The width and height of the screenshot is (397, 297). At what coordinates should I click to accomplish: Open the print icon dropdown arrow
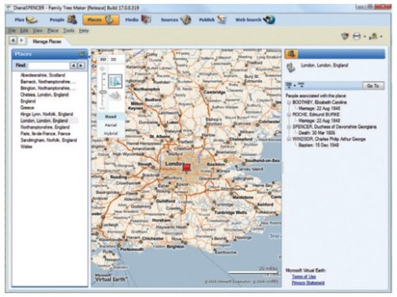point(364,37)
